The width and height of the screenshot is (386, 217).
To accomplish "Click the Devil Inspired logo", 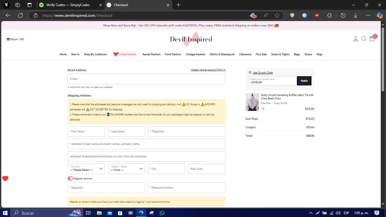I will [191, 39].
